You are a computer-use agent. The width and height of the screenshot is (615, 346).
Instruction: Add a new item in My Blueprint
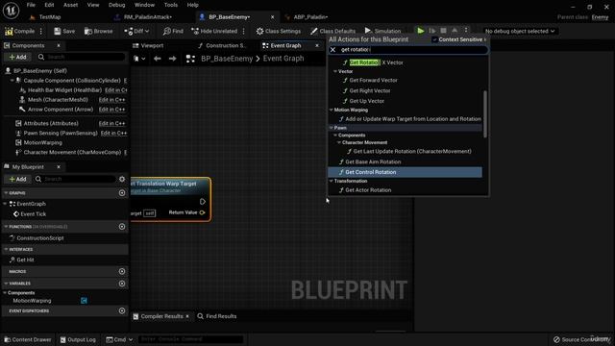17,179
